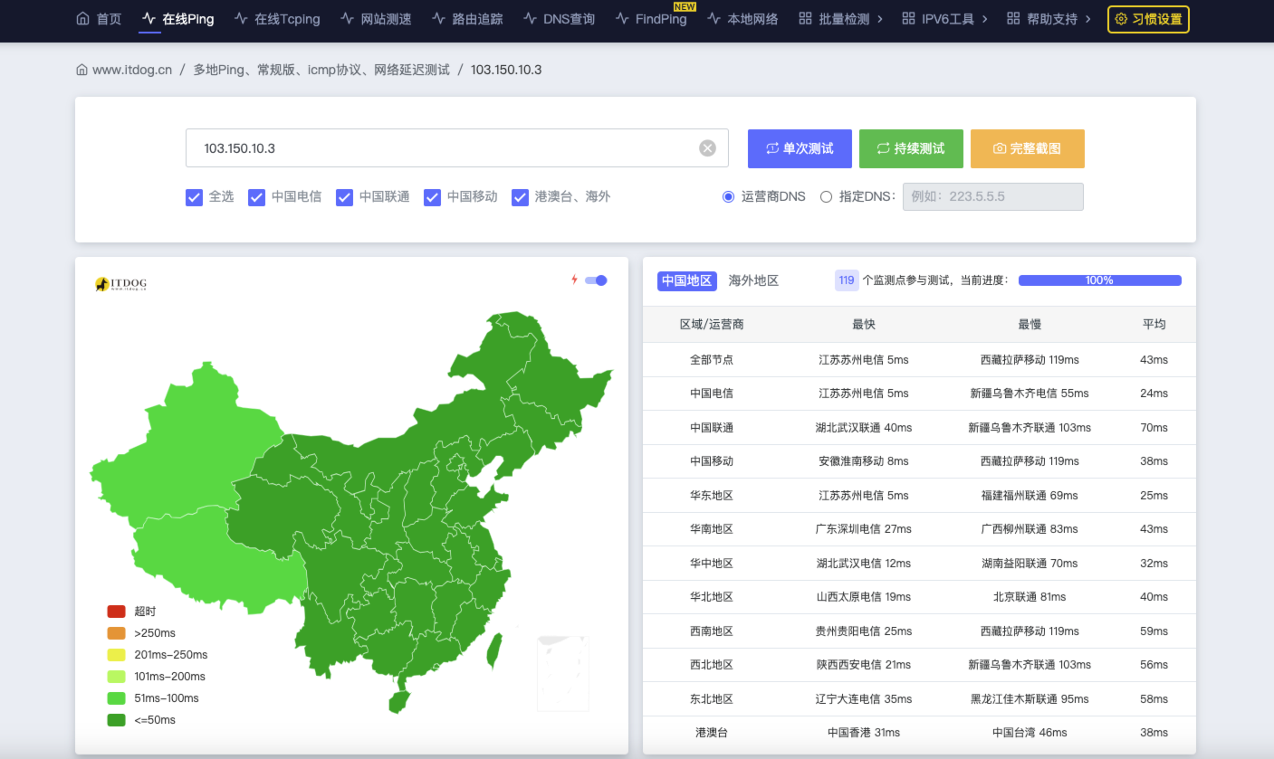Screen dimensions: 1274x759
Task: Uncheck the 中国移动 checkbox
Action: [432, 197]
